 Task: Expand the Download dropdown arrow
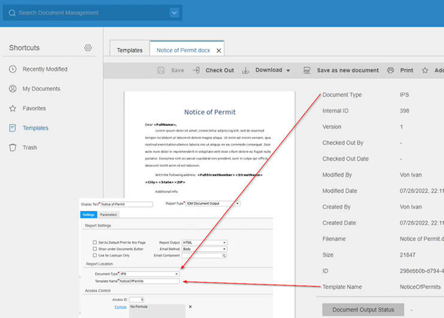coord(288,70)
